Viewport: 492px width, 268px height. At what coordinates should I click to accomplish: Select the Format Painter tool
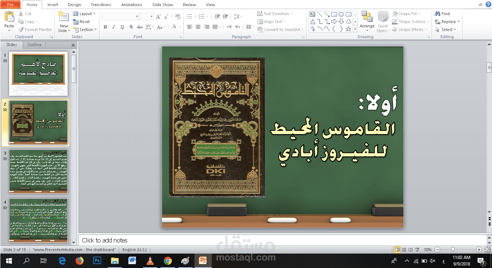pos(35,30)
